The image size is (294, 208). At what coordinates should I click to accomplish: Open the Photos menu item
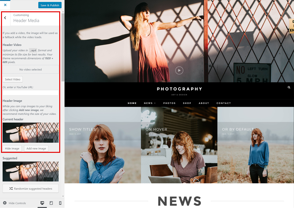[169, 103]
